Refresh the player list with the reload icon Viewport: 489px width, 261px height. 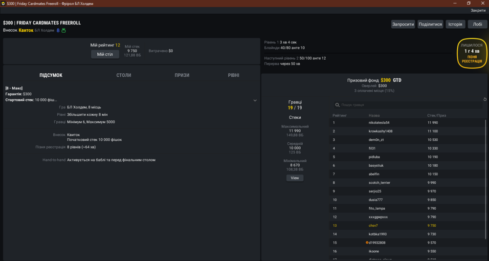coord(485,99)
